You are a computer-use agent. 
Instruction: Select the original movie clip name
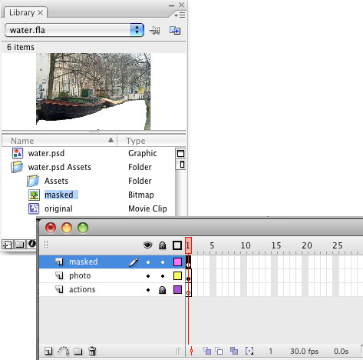58,208
